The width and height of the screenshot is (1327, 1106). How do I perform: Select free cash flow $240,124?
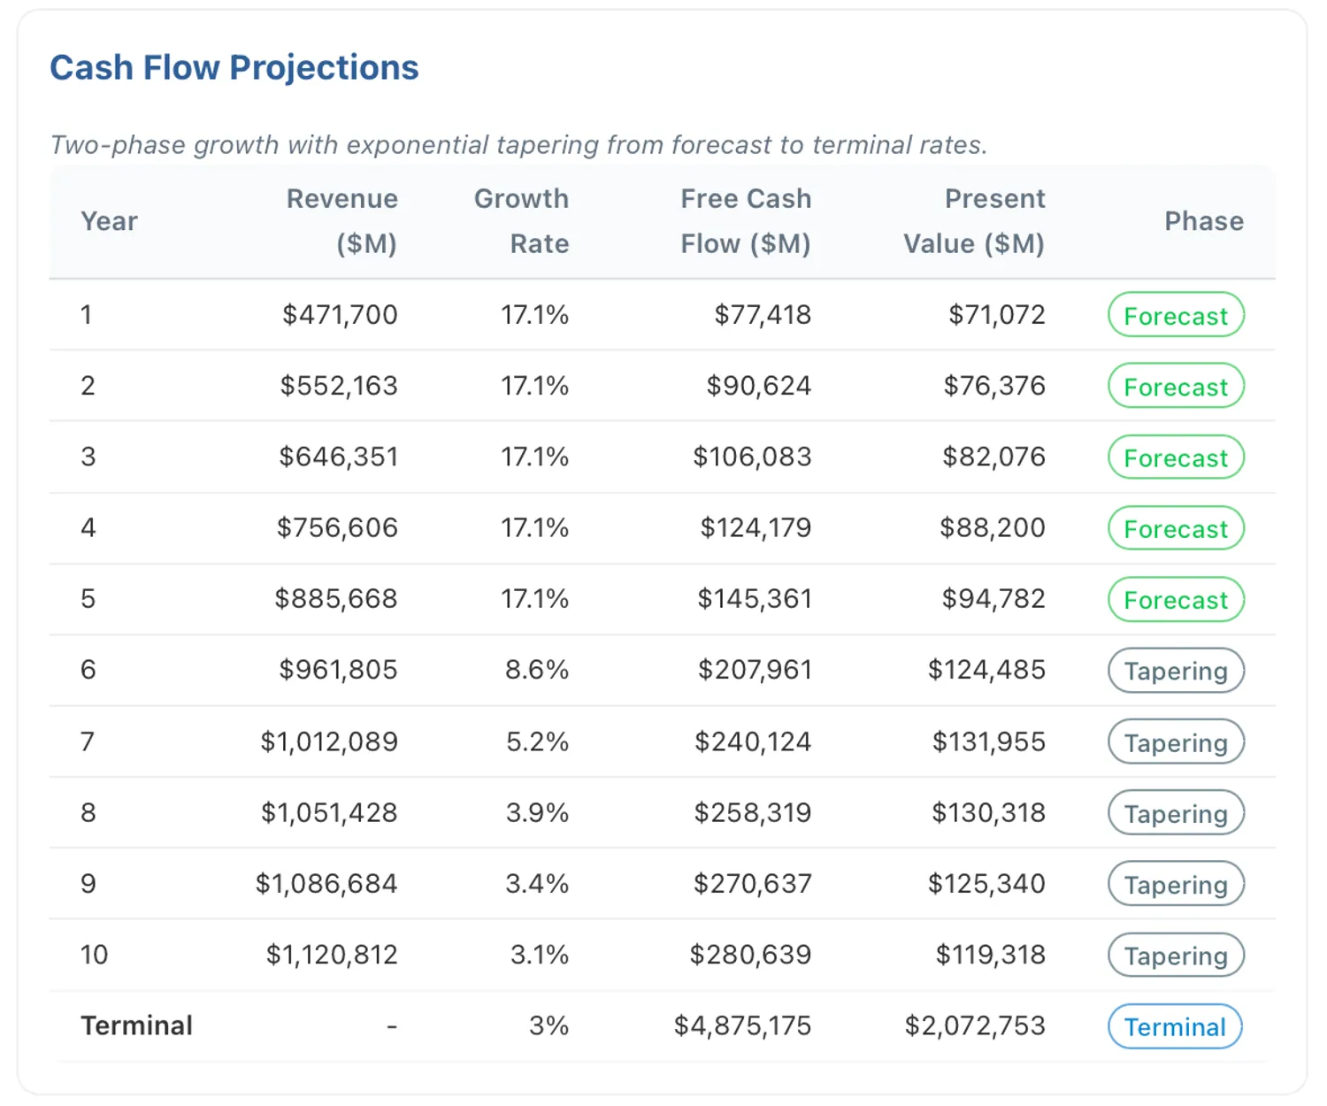(x=753, y=741)
